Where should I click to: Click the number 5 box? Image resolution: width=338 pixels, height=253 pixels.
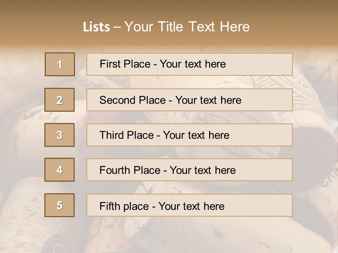[60, 205]
